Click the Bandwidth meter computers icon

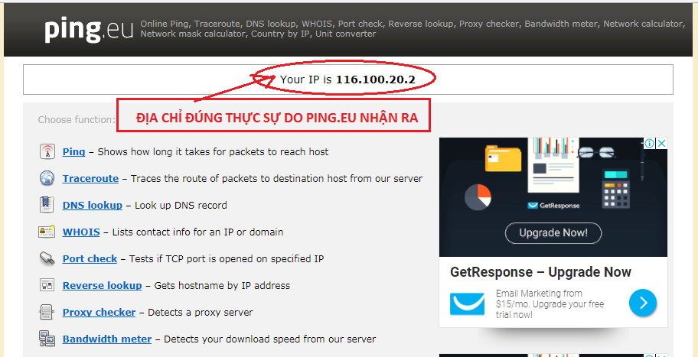tap(47, 339)
